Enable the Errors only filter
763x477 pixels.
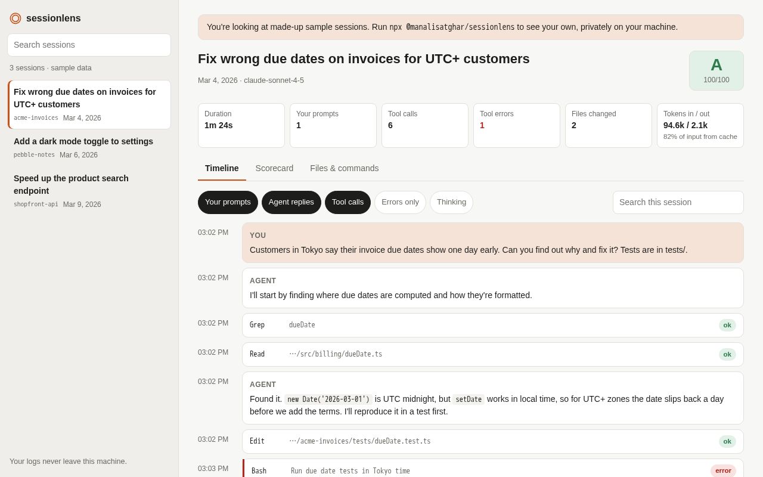tap(400, 202)
